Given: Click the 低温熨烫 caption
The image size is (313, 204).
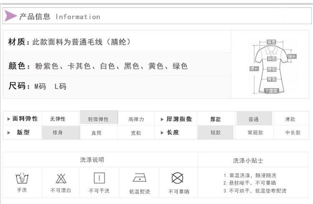Looking at the screenshot, I should click(x=139, y=192).
